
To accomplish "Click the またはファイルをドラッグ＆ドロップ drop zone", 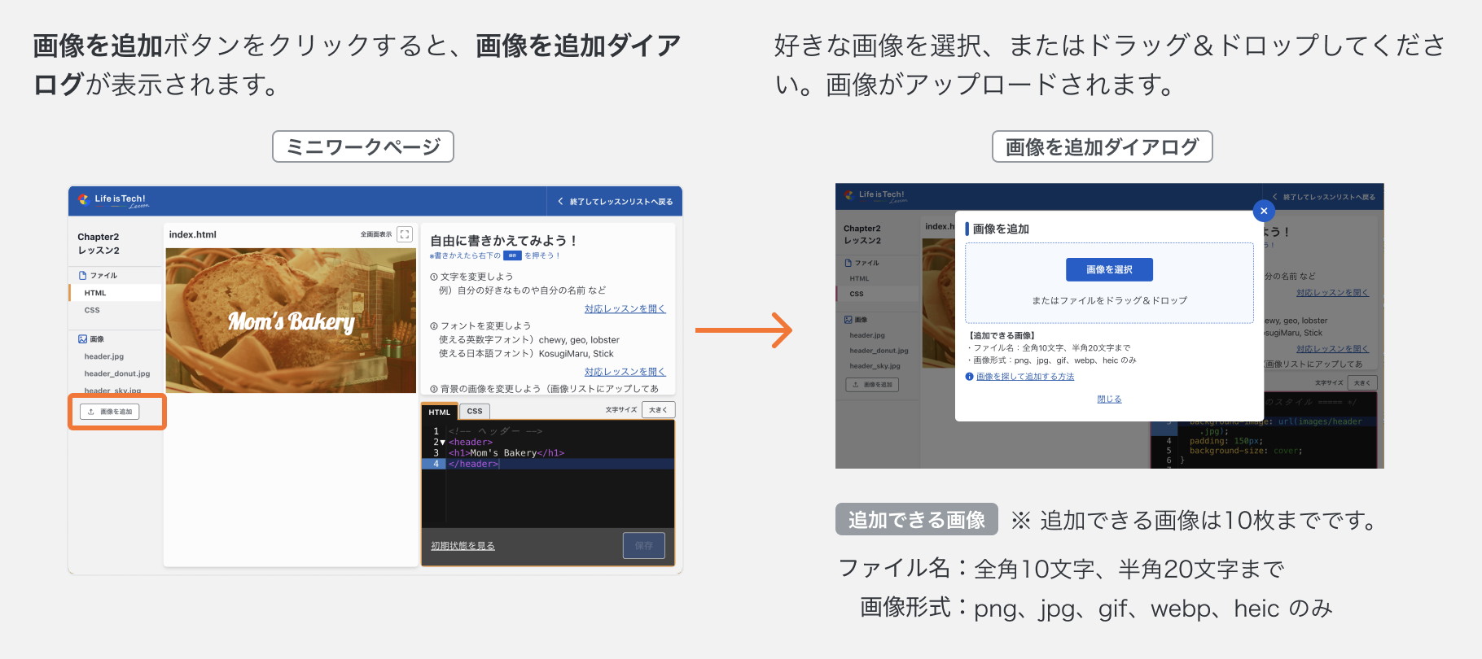I will 1109,283.
